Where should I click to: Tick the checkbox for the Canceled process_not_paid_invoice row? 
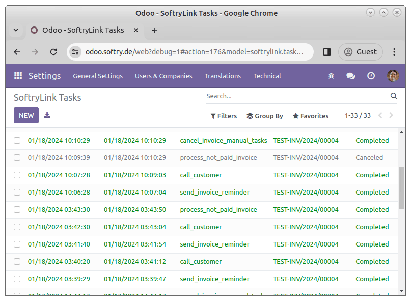pos(17,157)
